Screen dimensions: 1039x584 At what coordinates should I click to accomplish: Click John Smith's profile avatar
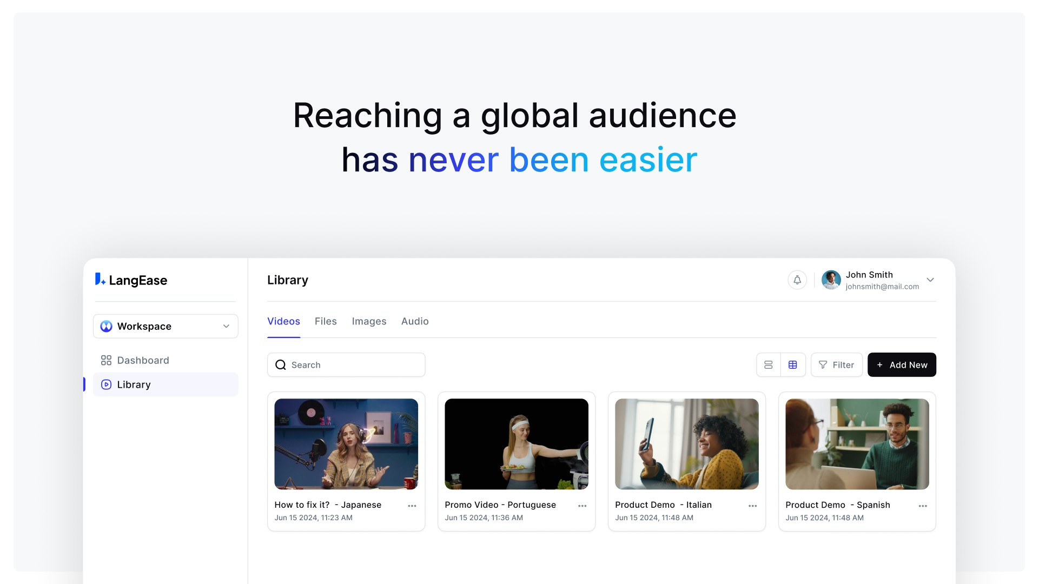point(831,280)
